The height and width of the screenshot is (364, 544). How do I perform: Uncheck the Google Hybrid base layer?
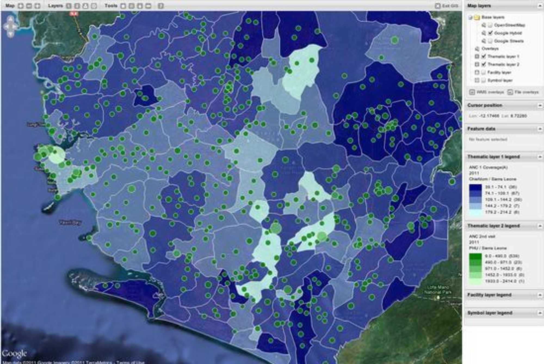point(490,33)
